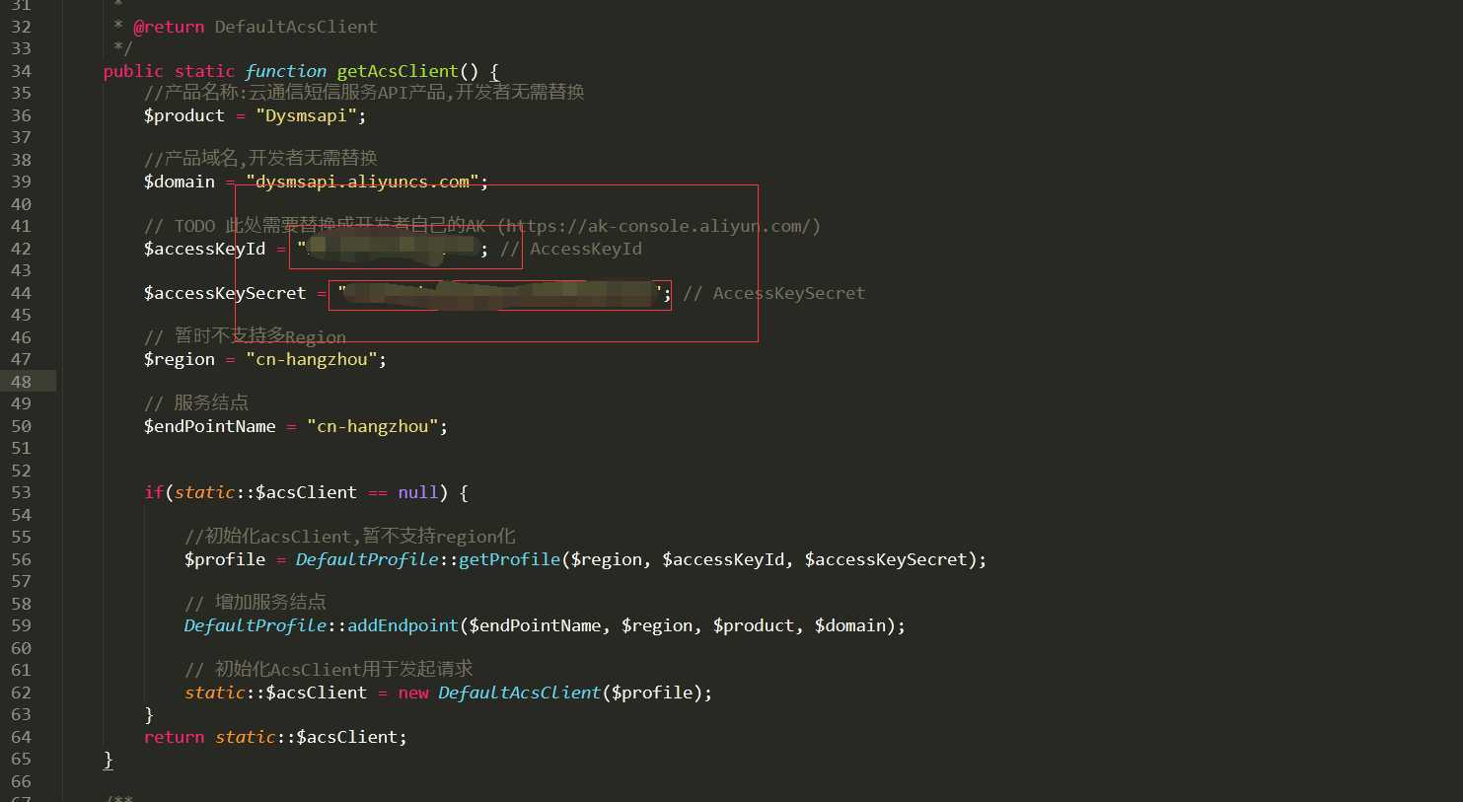
Task: Click the "dysmsapi.aliyuncs.com" string
Action: click(362, 182)
